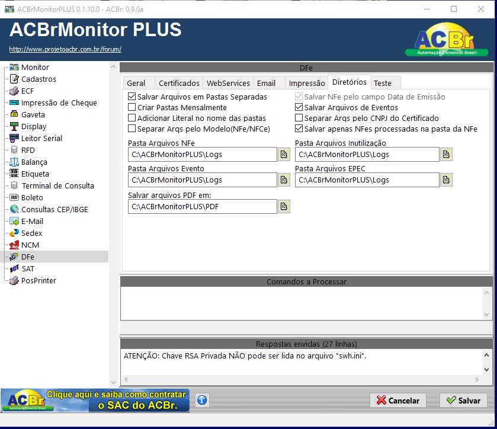Maximize the ACBrMonitorPLUS window
This screenshot has height=429, width=497.
click(454, 9)
